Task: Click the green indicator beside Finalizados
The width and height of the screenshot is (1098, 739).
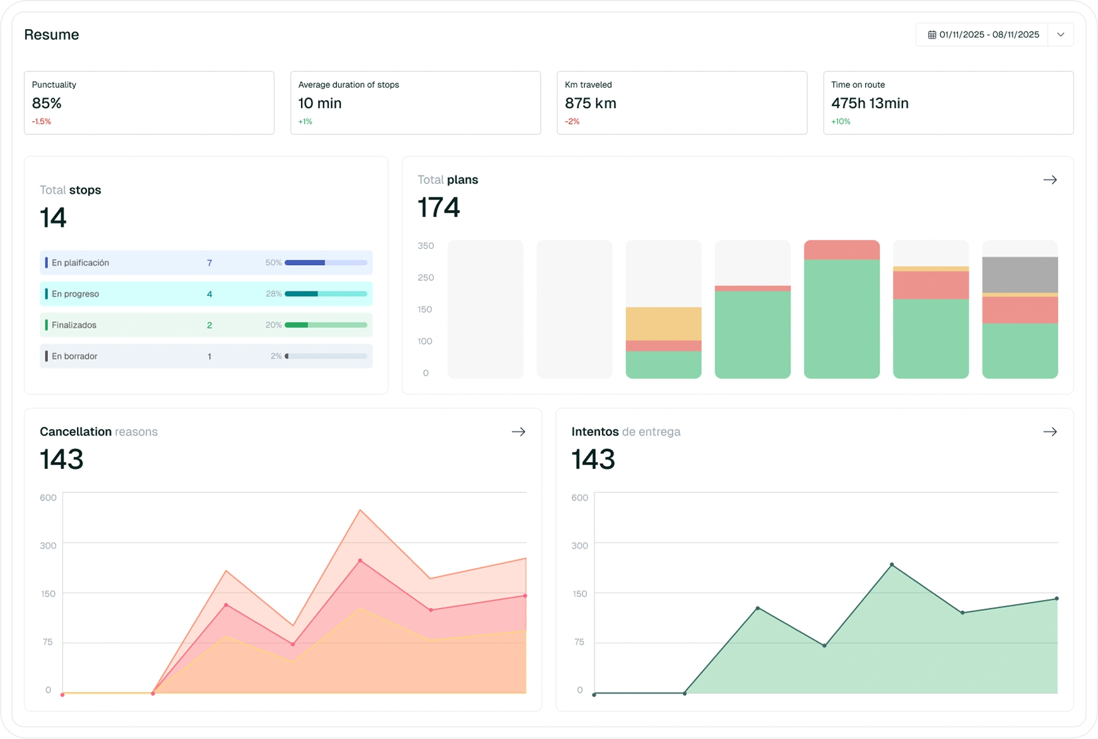Action: click(45, 324)
